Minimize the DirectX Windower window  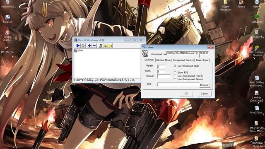click(x=128, y=40)
